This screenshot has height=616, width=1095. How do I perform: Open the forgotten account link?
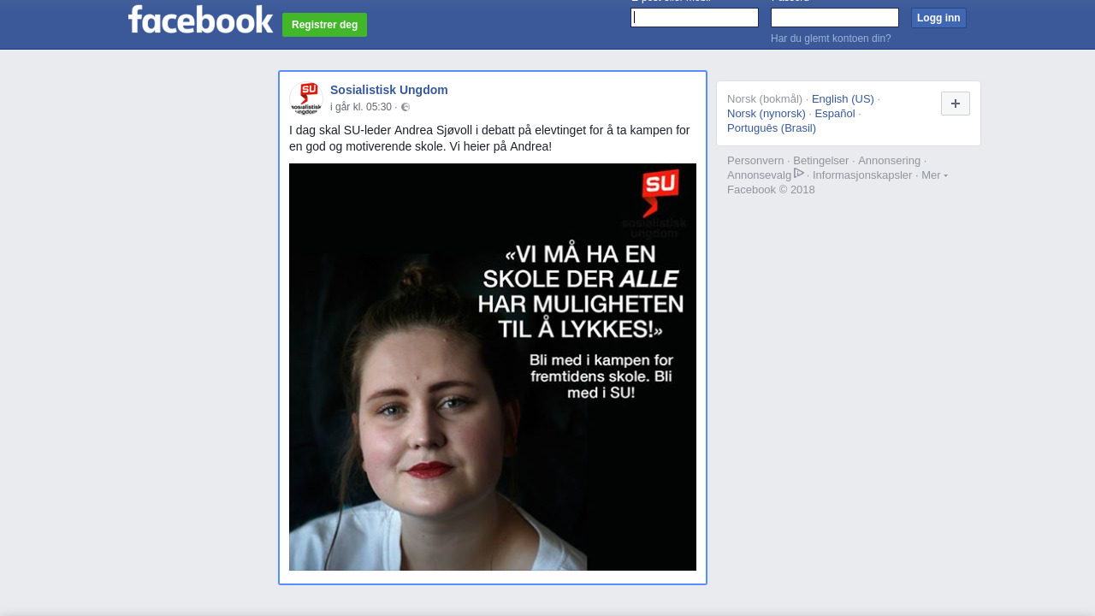(x=830, y=38)
